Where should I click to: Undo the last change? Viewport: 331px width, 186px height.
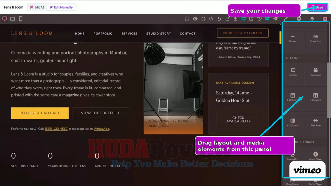219,19
